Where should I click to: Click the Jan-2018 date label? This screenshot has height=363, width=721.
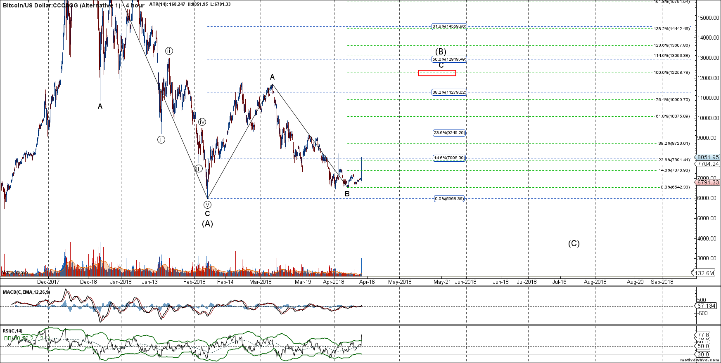(x=121, y=282)
